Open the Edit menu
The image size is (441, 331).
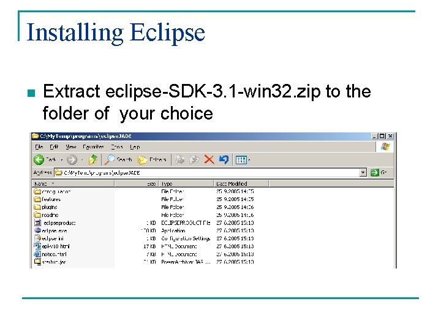tap(54, 147)
